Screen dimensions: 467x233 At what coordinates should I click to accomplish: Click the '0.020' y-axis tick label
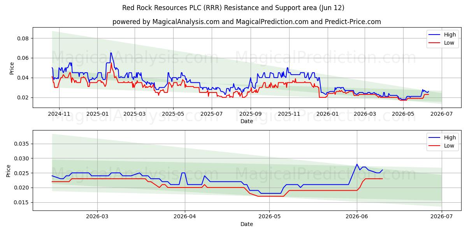[22, 188]
